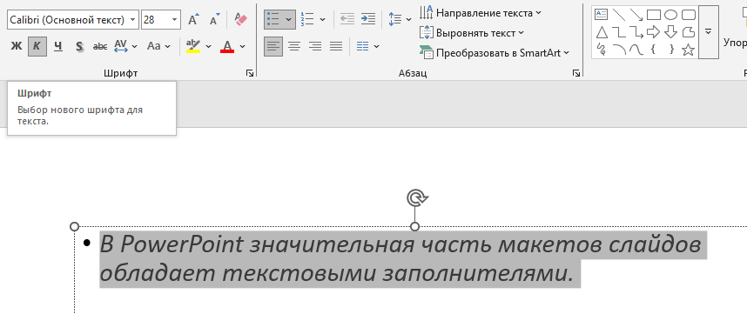This screenshot has height=314, width=747.
Task: Select the rounded rectangle shape
Action: (689, 15)
